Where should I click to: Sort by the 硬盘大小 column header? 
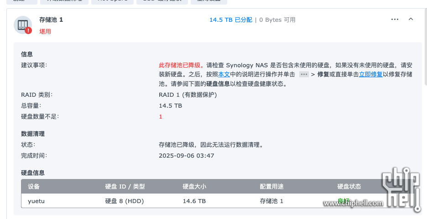(194, 187)
